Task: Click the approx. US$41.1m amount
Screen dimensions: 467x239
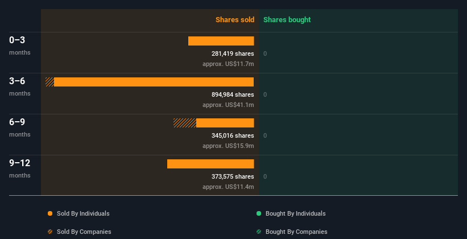Action: [228, 105]
